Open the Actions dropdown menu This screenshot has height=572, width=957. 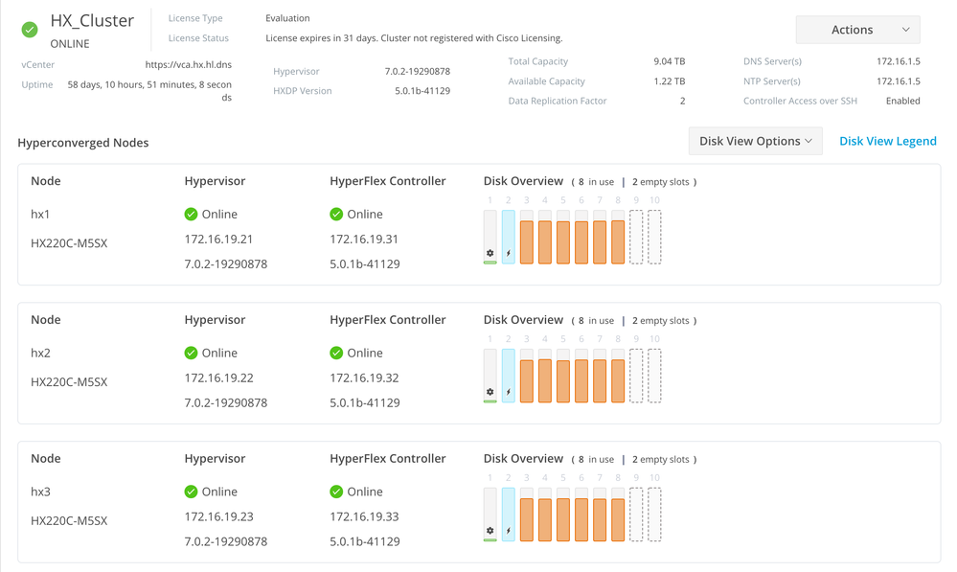(x=857, y=30)
